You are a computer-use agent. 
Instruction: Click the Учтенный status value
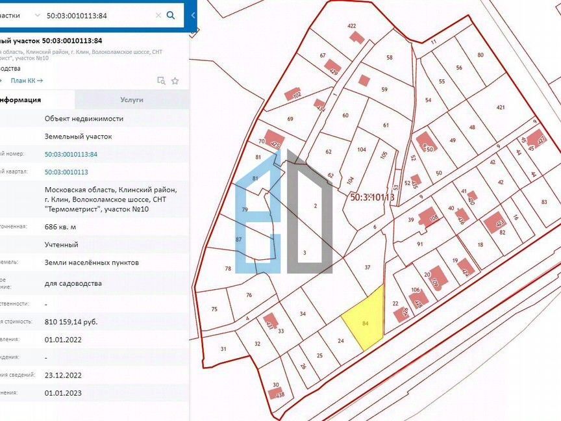click(61, 245)
